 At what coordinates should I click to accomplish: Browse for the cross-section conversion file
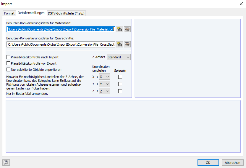(x=119, y=44)
